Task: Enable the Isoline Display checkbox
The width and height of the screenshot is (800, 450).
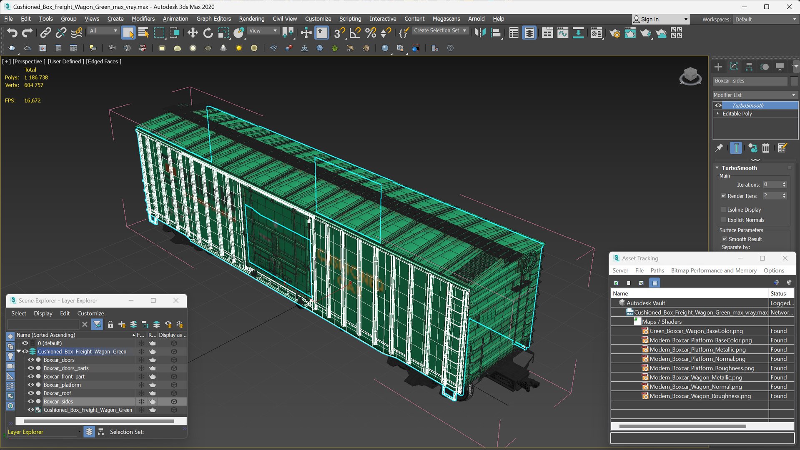Action: point(724,210)
